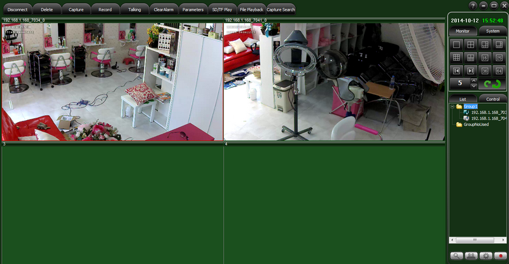Click the Delete button

(46, 10)
